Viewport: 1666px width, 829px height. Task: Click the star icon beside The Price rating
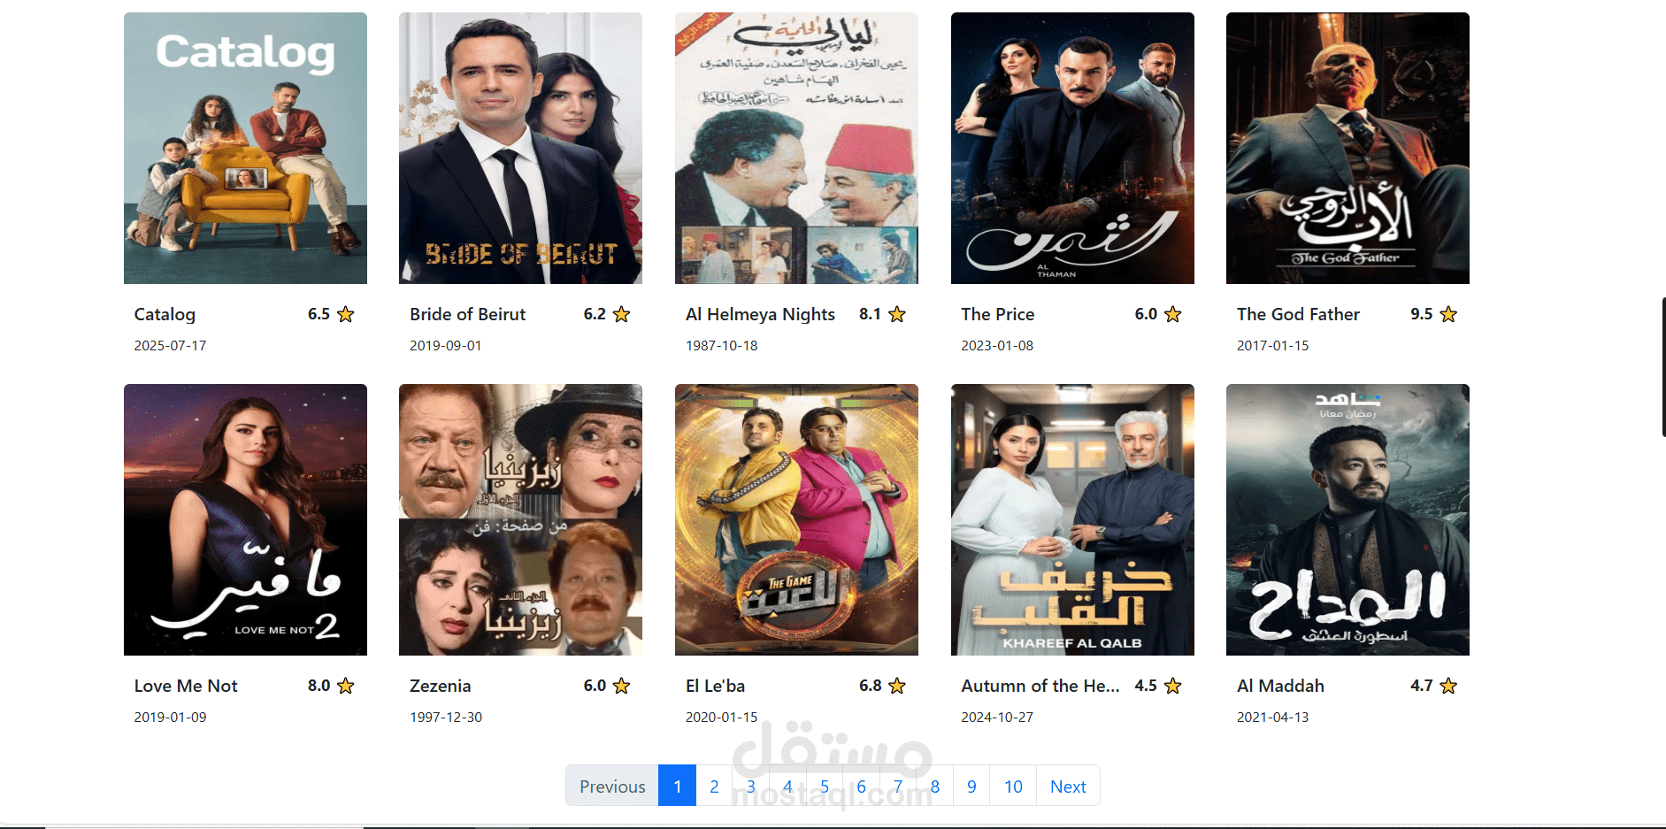point(1173,314)
